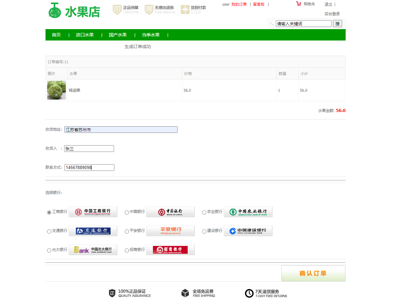Click the 数量 column header

[x=282, y=73]
